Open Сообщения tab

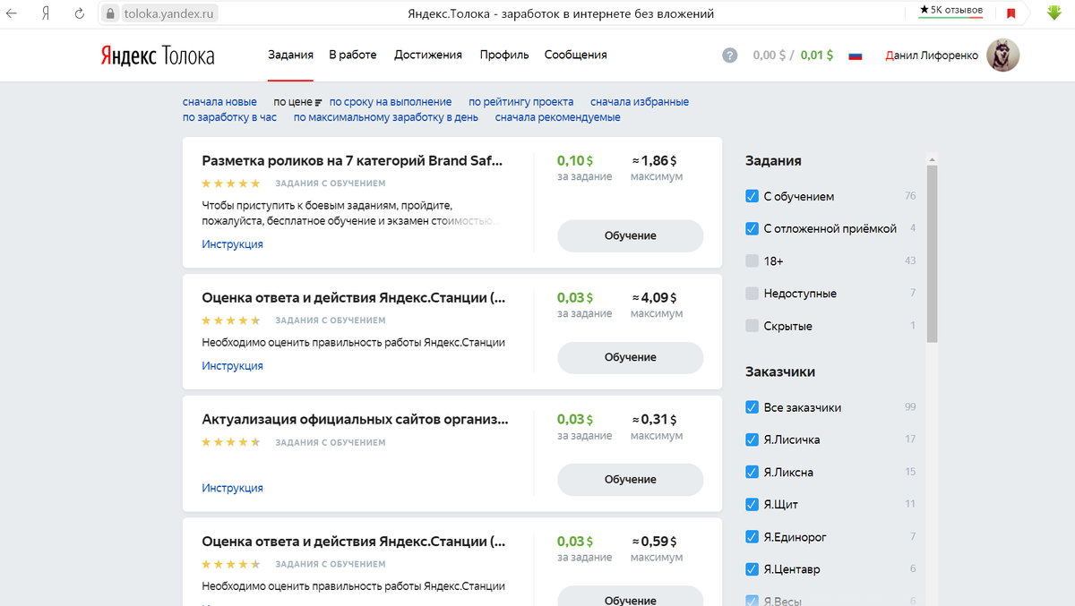[576, 55]
